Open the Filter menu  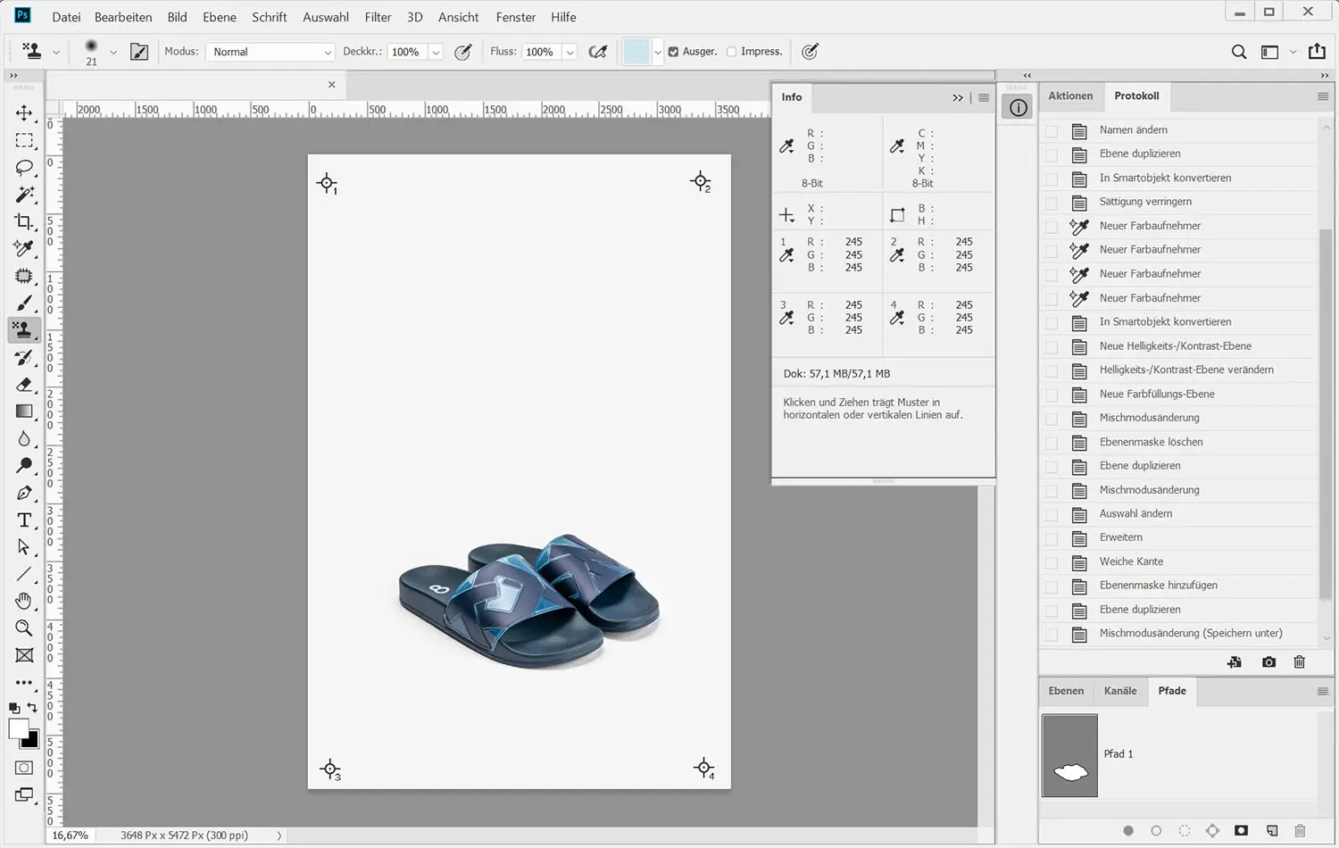[x=378, y=17]
